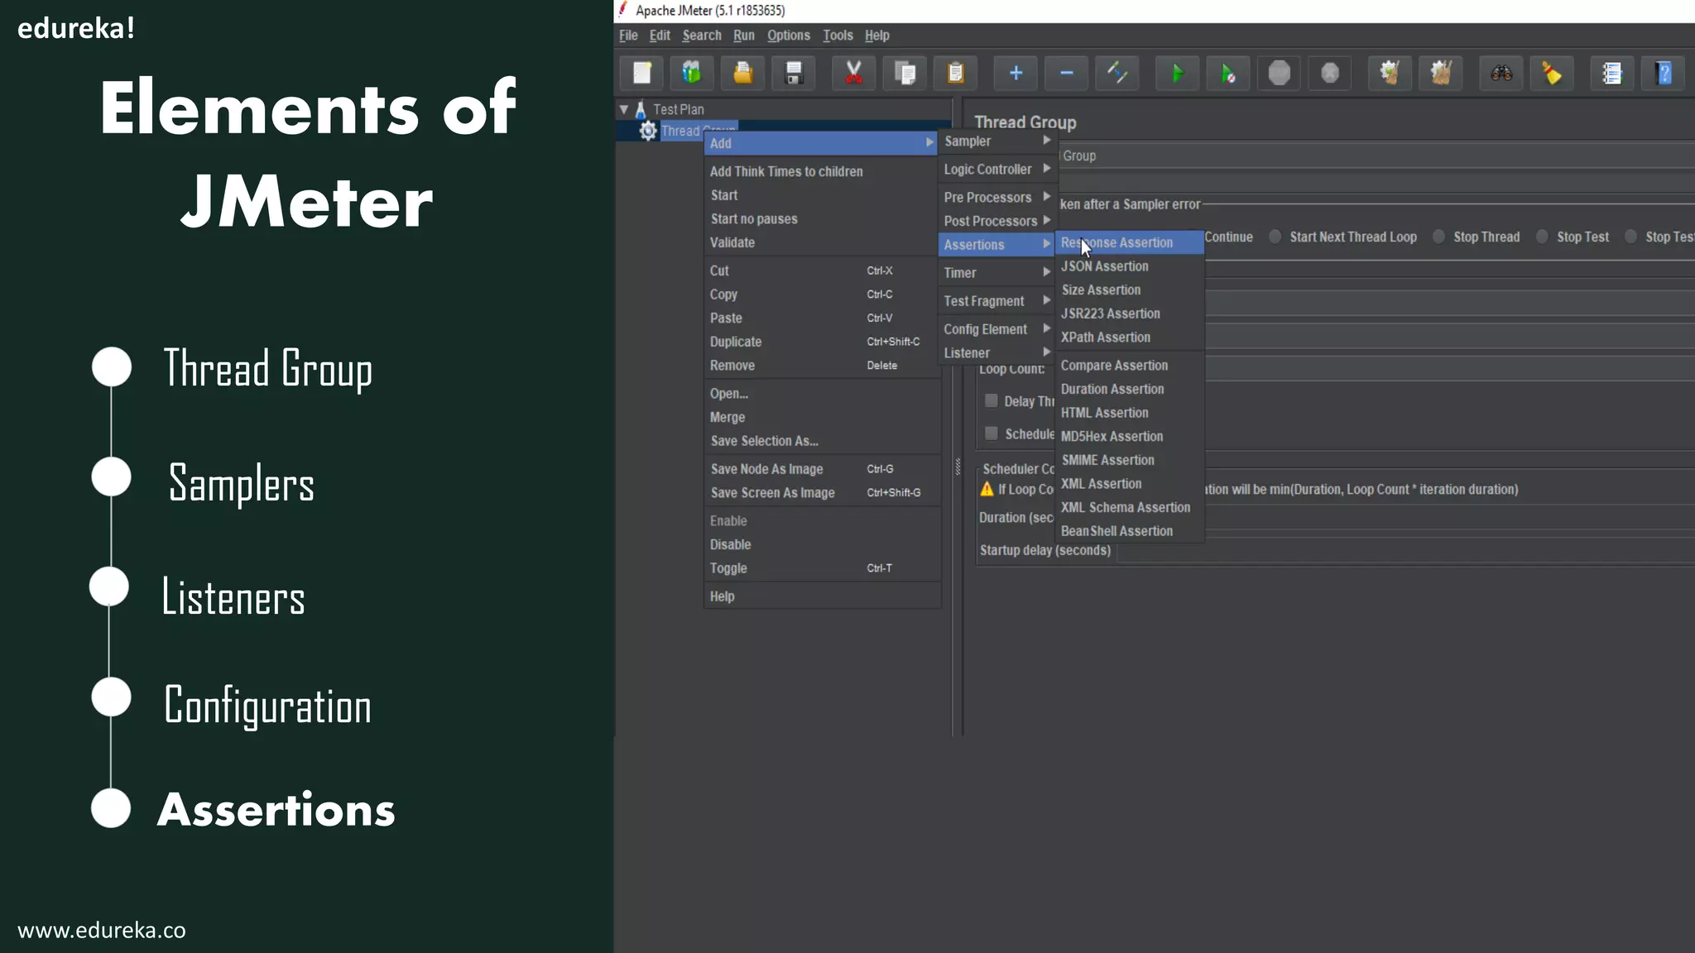Image resolution: width=1695 pixels, height=953 pixels.
Task: Expand the Listener submenu
Action: click(997, 352)
